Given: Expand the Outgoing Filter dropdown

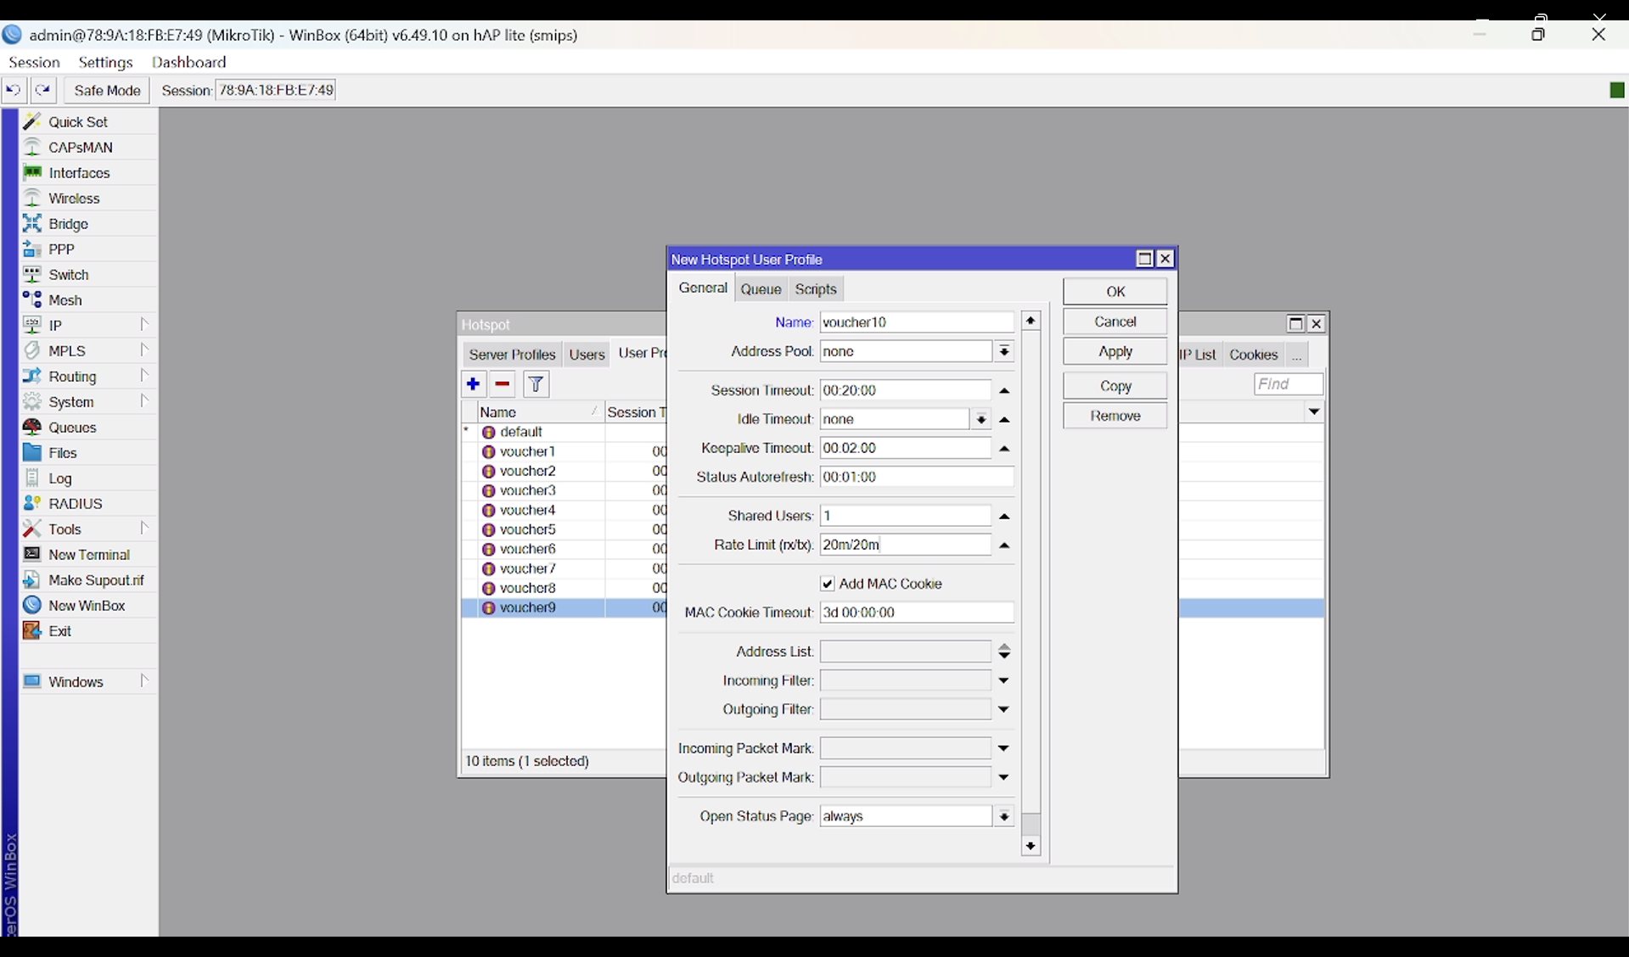Looking at the screenshot, I should [x=1004, y=710].
